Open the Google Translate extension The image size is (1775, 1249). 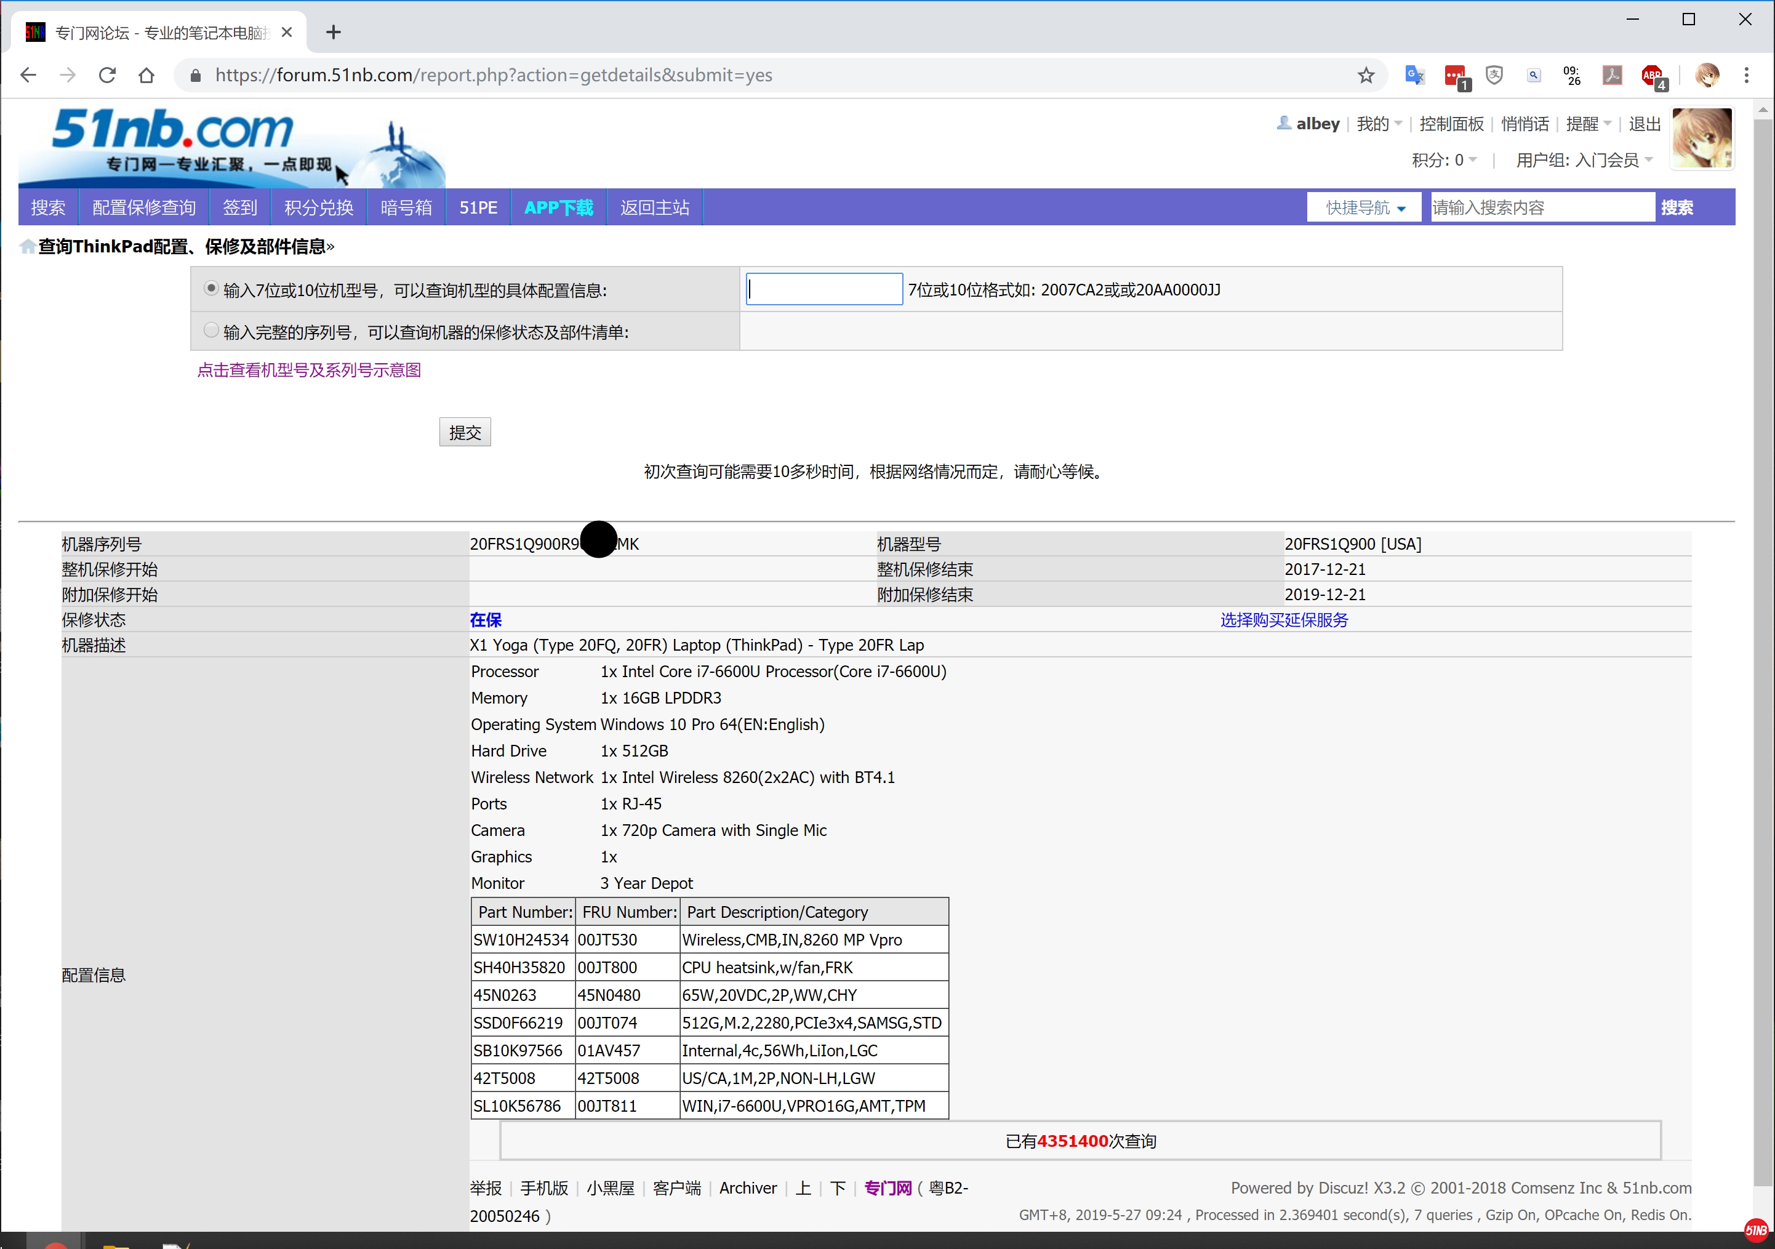(1415, 75)
